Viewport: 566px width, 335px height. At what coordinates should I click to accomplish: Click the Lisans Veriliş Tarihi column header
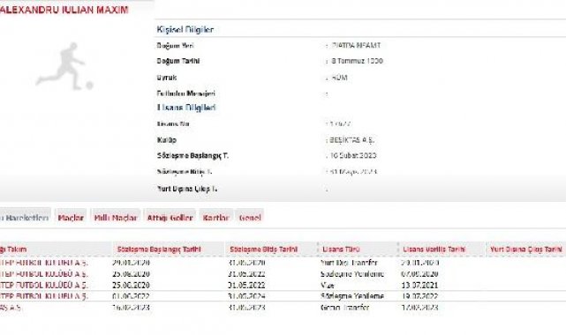tap(434, 249)
